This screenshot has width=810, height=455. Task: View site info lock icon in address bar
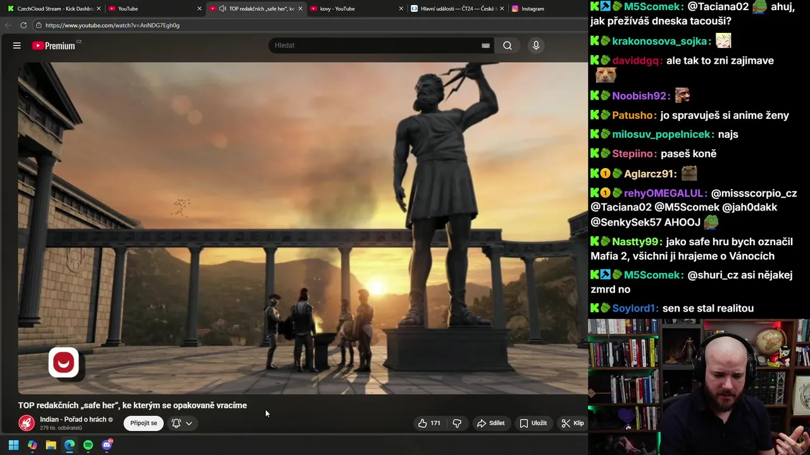click(x=39, y=25)
